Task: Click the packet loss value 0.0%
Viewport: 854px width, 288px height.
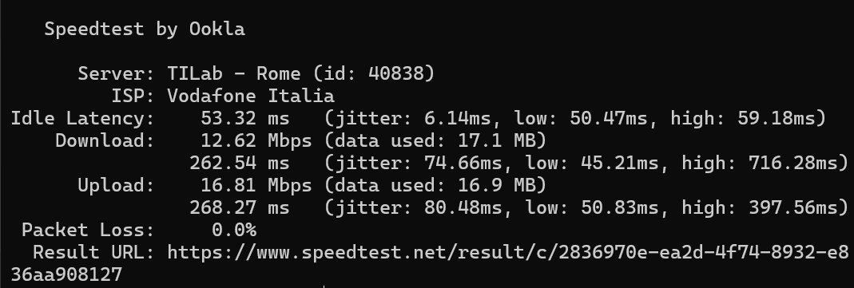Action: coord(233,230)
